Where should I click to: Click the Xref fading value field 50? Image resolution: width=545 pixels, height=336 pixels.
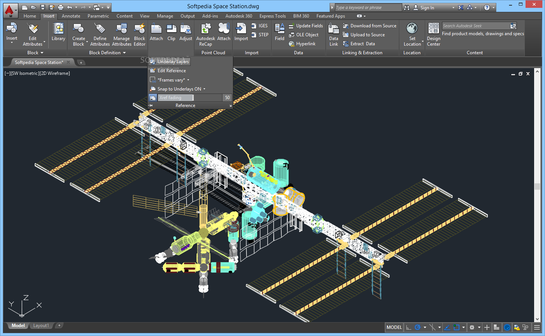[x=227, y=98]
